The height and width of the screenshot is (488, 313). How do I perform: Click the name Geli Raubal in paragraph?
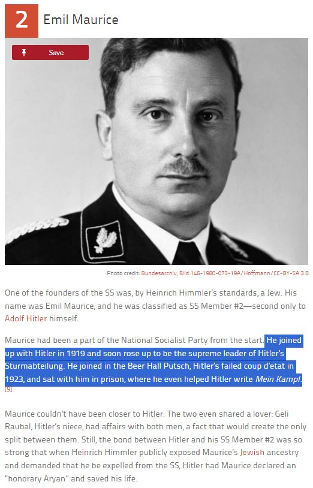click(281, 414)
